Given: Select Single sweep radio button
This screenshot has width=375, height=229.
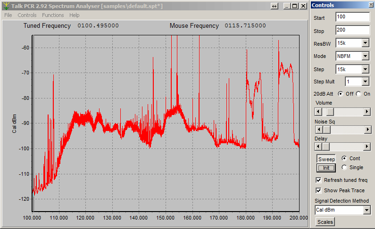Looking at the screenshot, I should pos(344,167).
